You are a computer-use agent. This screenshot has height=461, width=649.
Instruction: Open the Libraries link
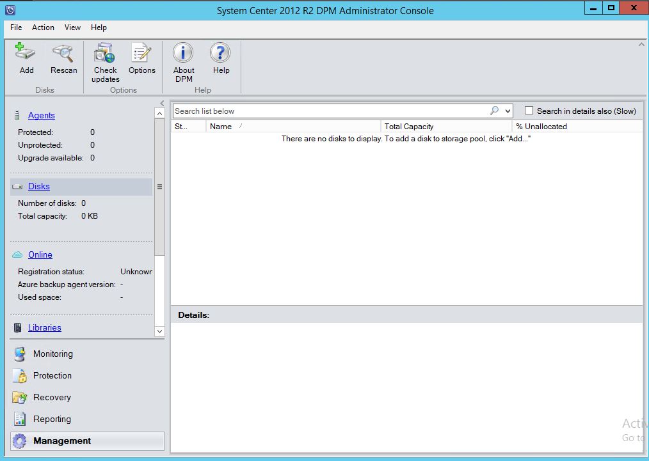45,327
